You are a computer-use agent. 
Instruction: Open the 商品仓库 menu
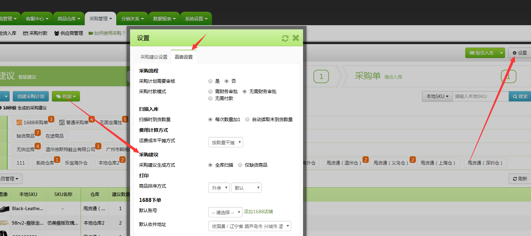[x=69, y=19]
